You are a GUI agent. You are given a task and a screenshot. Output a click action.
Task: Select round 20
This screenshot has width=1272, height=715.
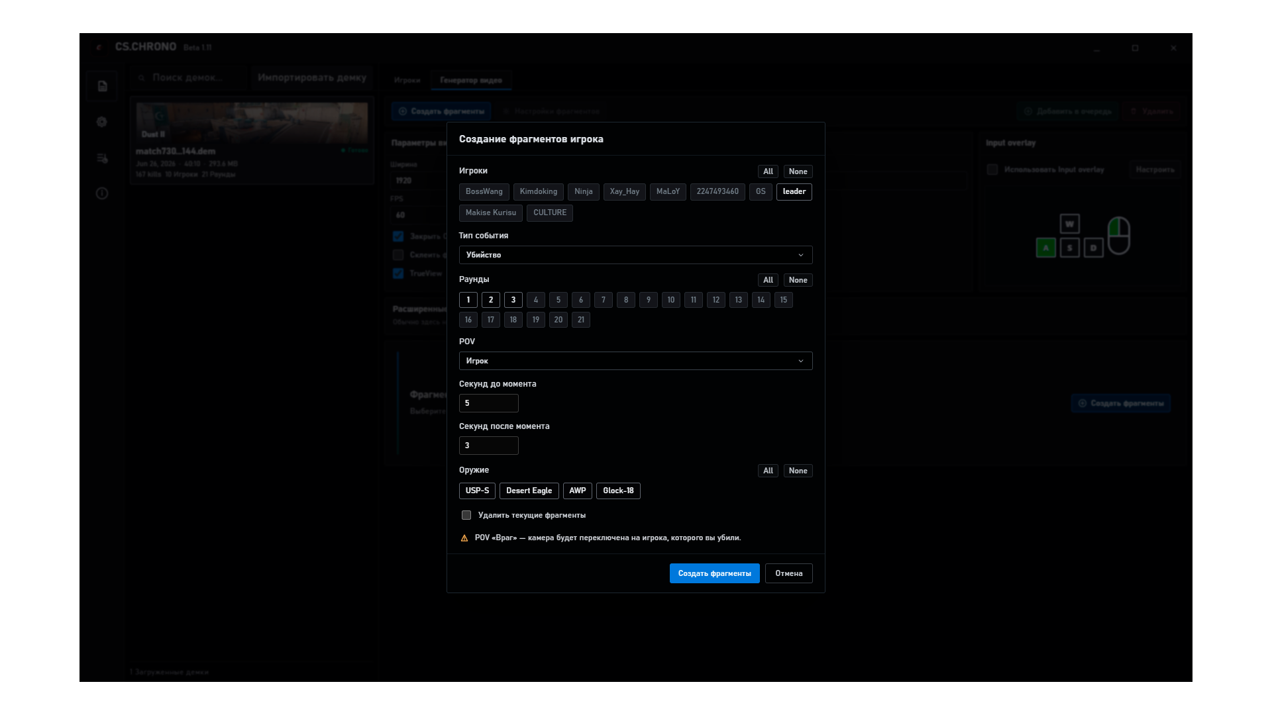click(x=558, y=320)
